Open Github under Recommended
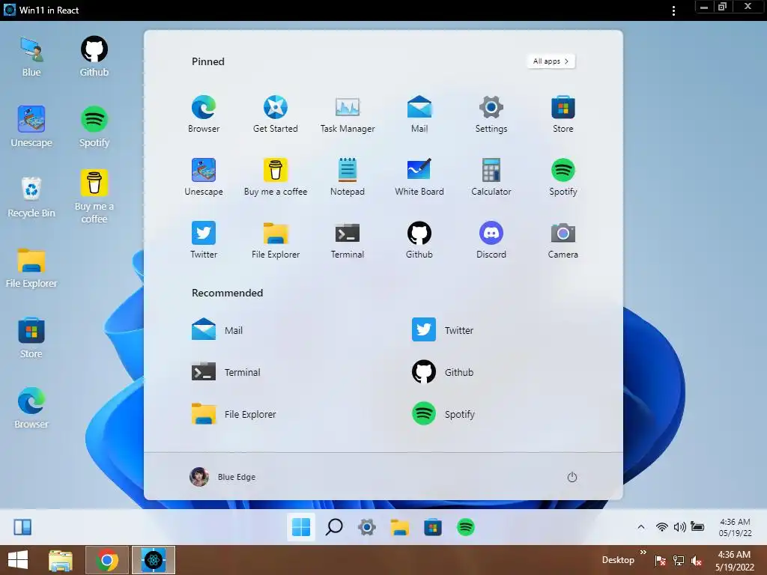 pos(443,372)
